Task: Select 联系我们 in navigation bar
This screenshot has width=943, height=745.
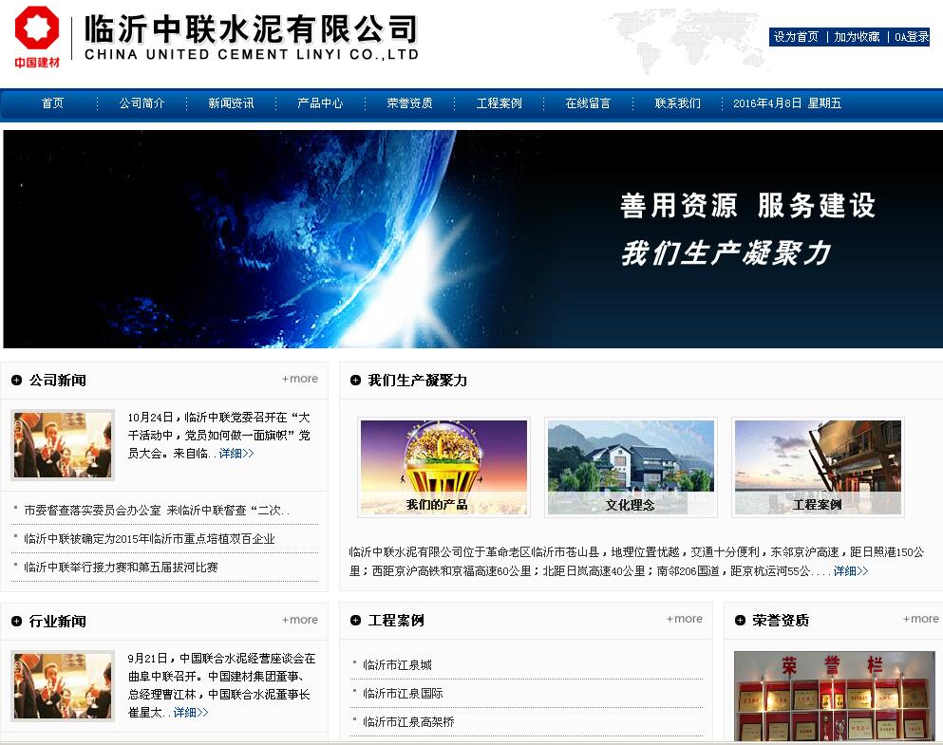Action: coord(677,103)
